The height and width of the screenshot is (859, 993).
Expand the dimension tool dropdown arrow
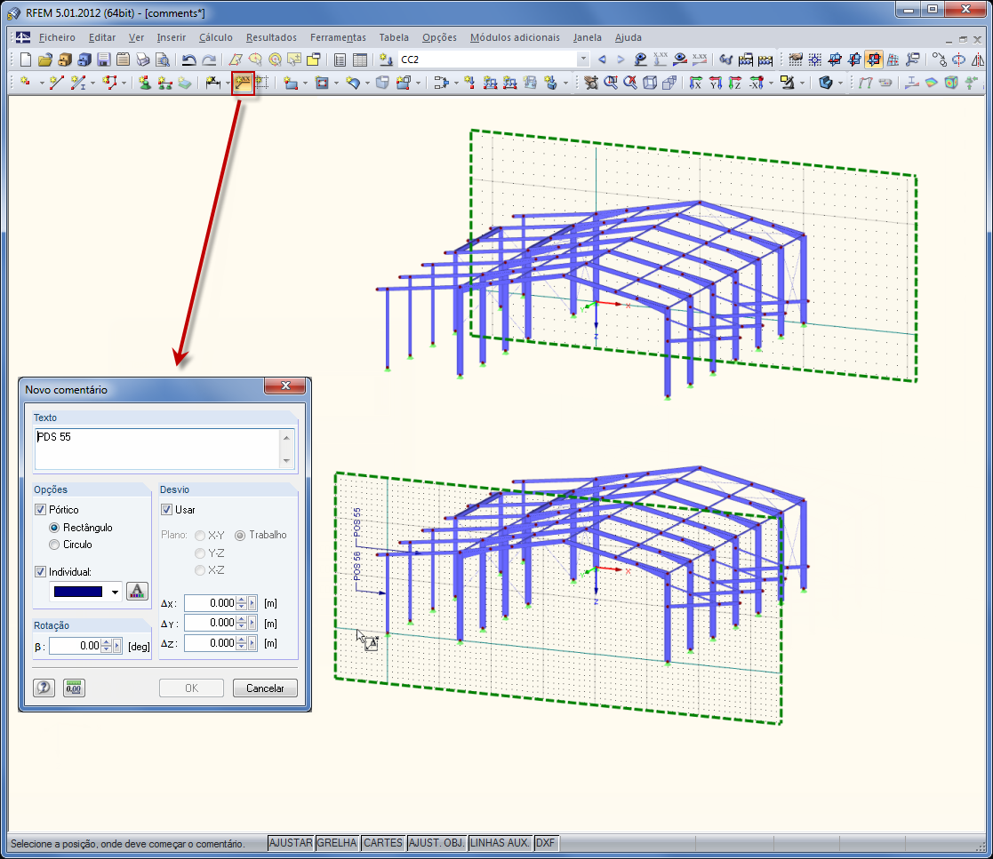pyautogui.click(x=227, y=83)
